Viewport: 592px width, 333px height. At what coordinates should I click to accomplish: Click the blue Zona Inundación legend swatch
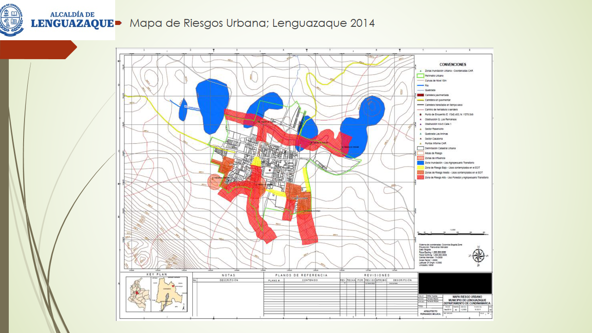(421, 162)
